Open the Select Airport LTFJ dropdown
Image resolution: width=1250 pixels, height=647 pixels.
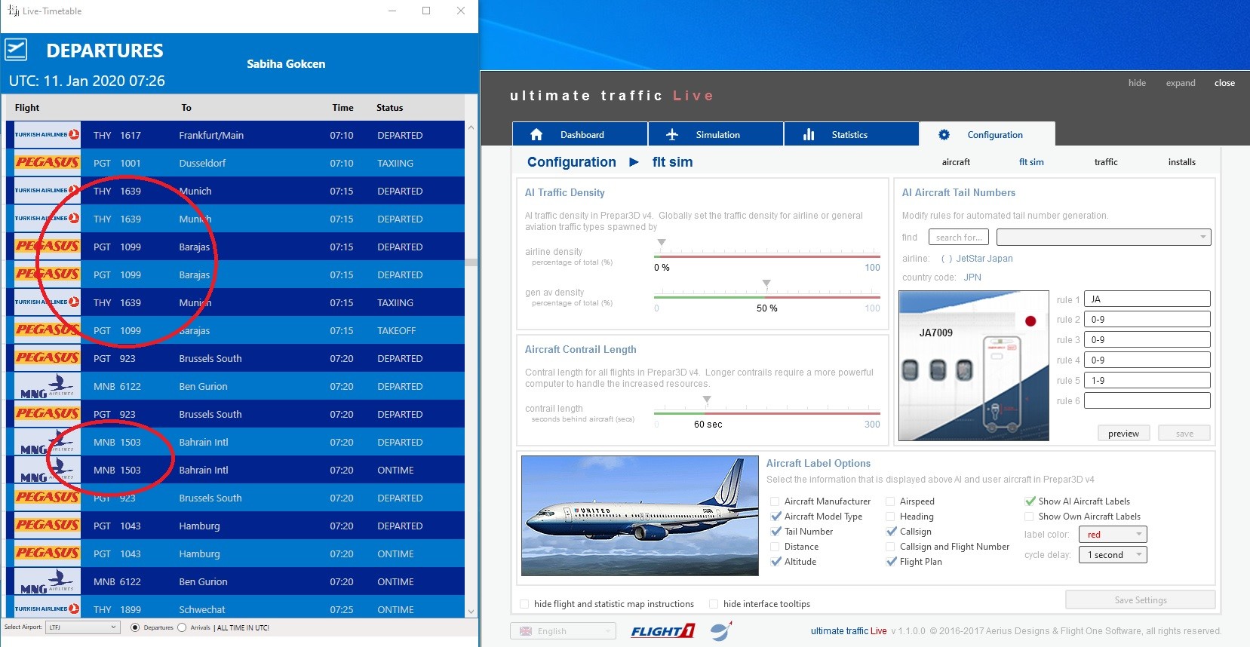(x=83, y=627)
